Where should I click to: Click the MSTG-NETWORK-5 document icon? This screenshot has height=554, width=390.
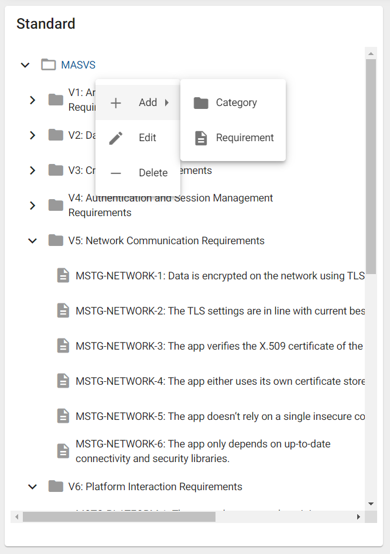[x=63, y=416]
